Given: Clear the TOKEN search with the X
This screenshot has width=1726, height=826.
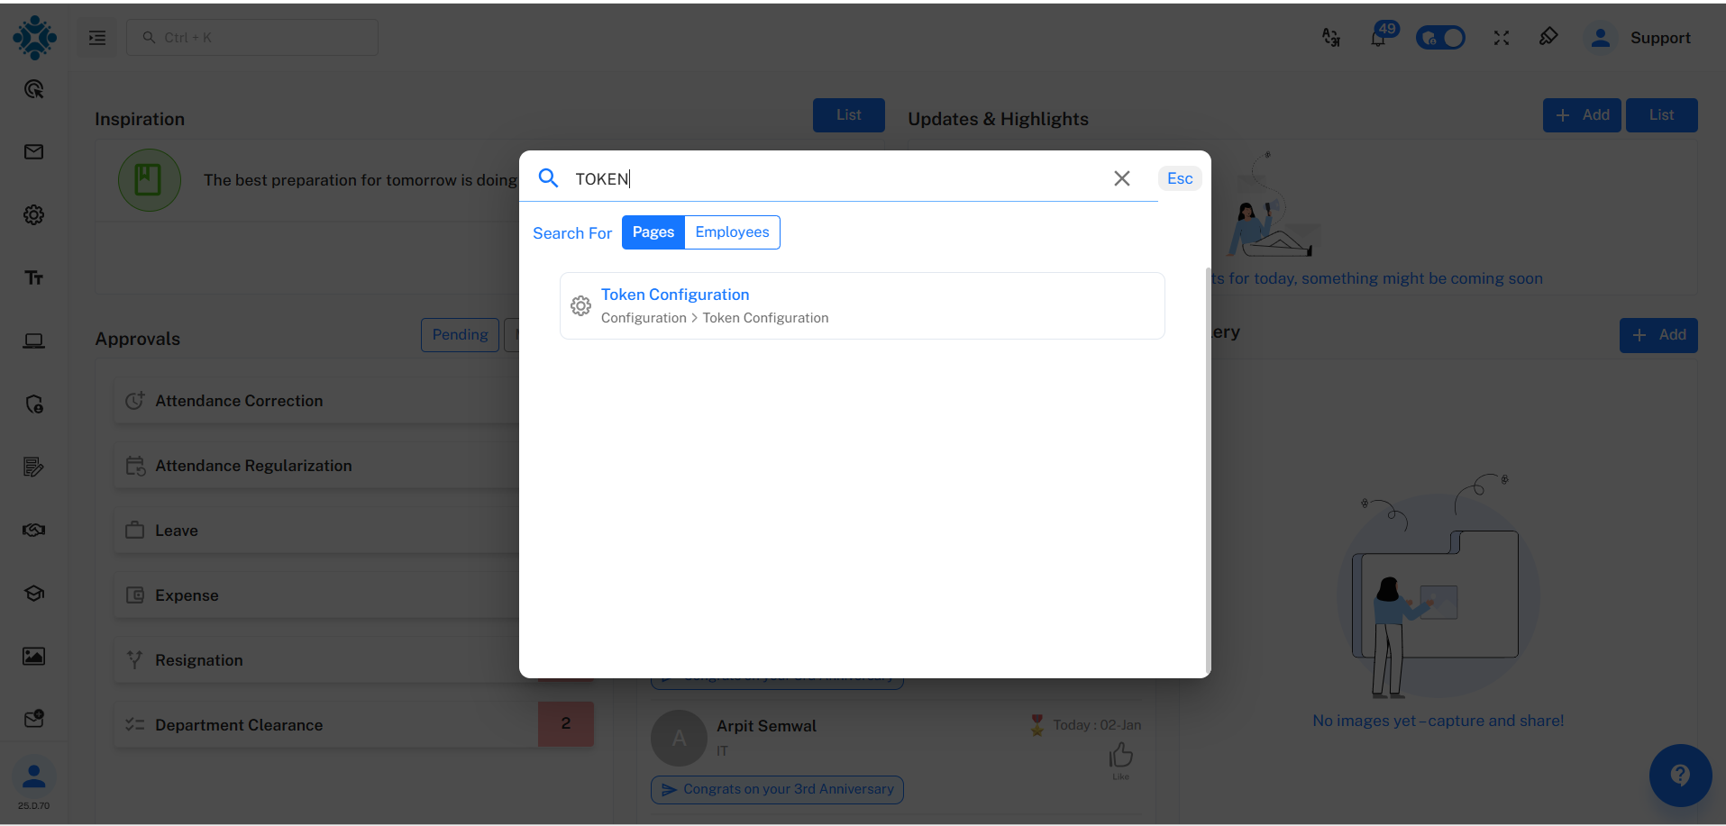Looking at the screenshot, I should click(1121, 177).
